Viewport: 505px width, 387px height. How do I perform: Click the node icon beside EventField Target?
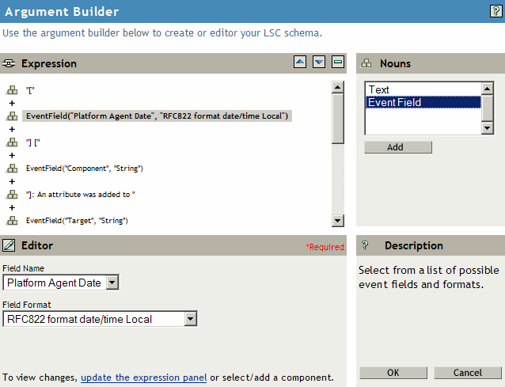pos(12,220)
